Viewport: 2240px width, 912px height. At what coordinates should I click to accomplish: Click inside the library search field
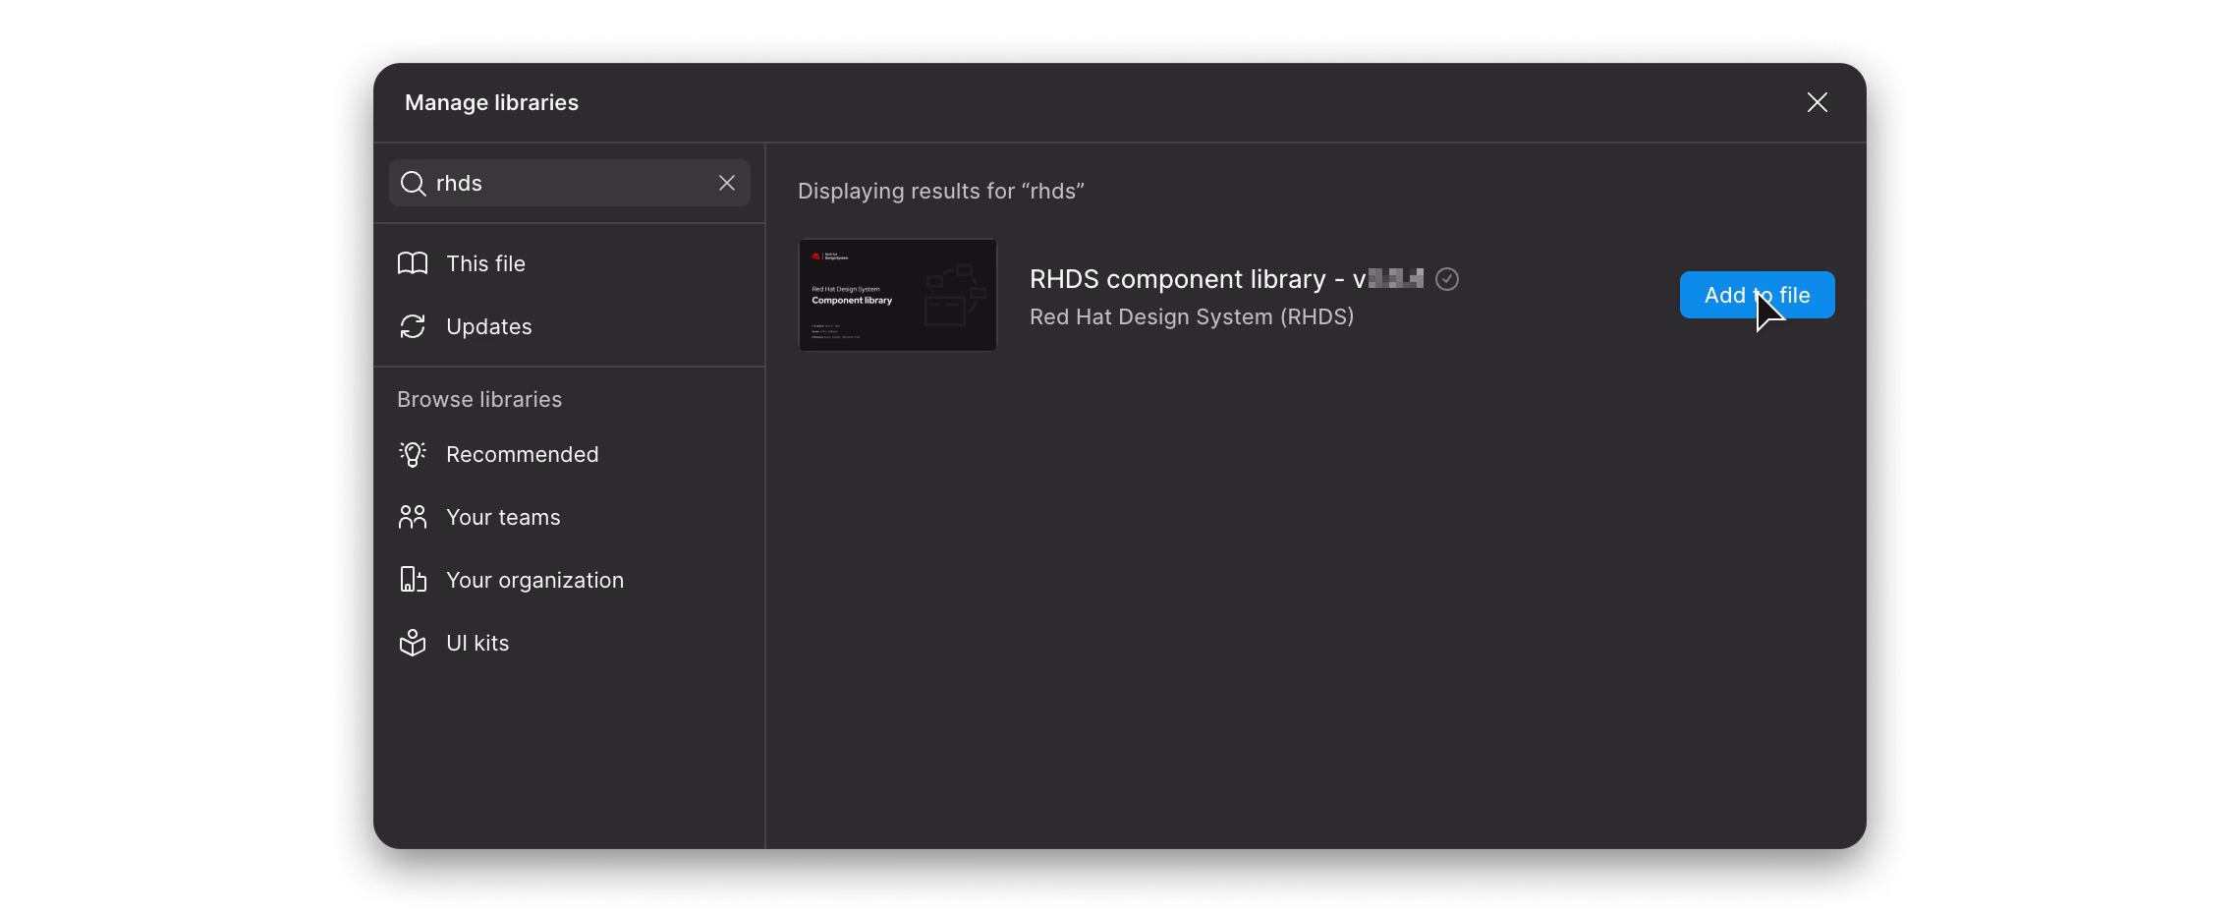pyautogui.click(x=560, y=183)
